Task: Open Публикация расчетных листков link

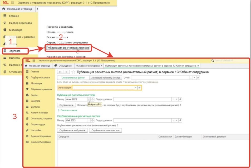Action: 68,48
